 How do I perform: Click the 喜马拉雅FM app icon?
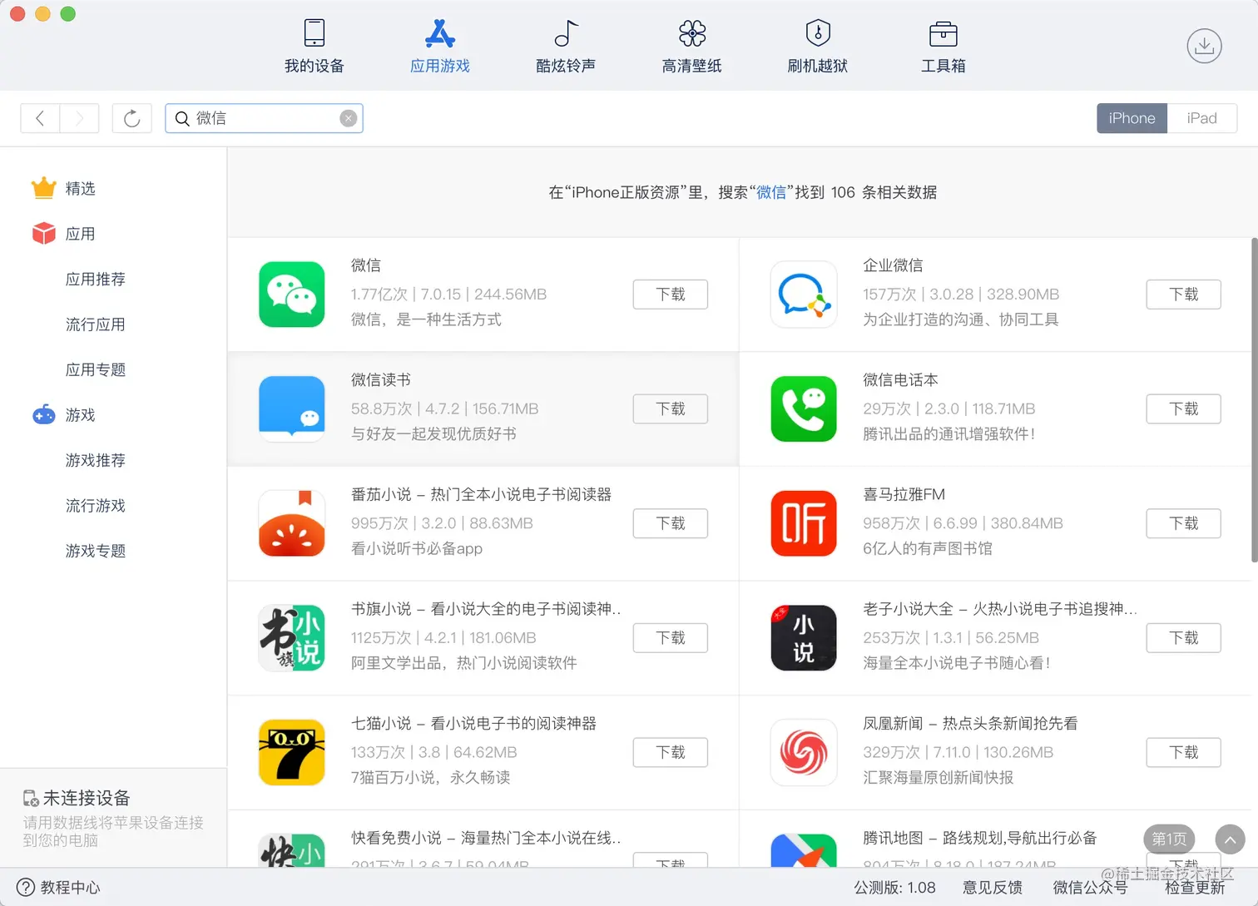[x=803, y=523]
